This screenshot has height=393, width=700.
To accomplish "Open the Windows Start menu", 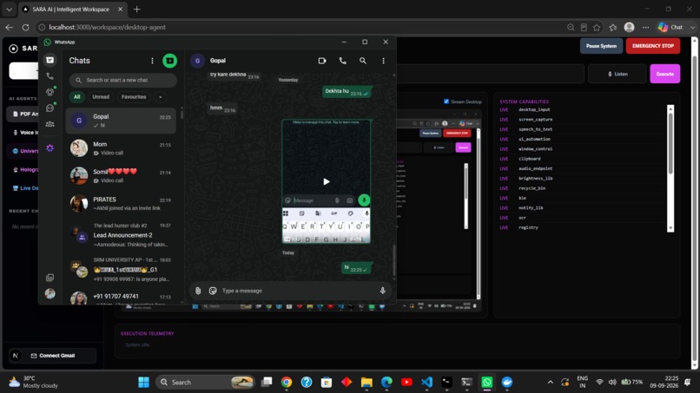I will 144,383.
